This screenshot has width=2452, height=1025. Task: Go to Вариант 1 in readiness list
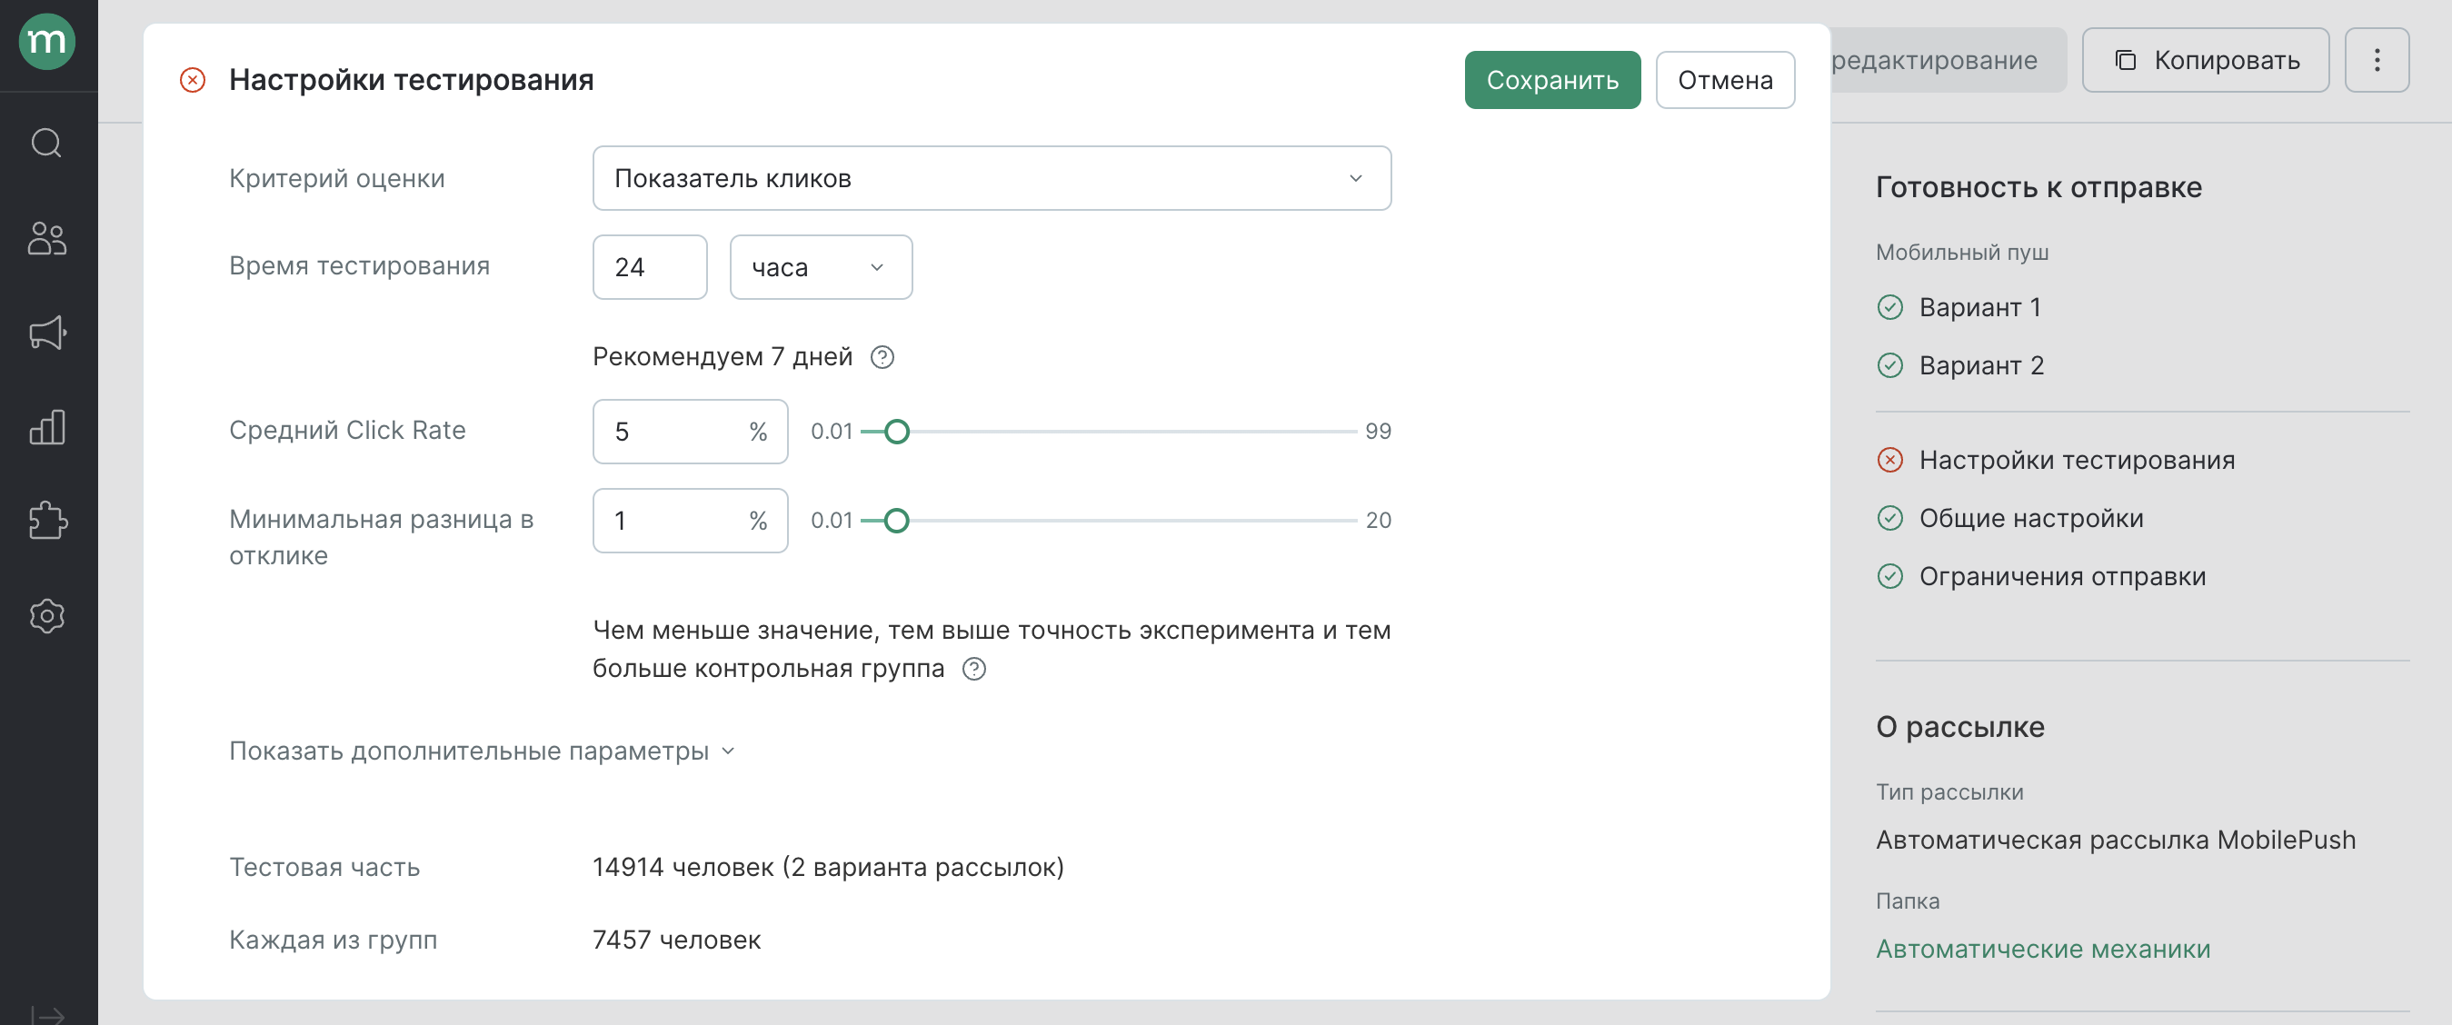(x=1980, y=307)
